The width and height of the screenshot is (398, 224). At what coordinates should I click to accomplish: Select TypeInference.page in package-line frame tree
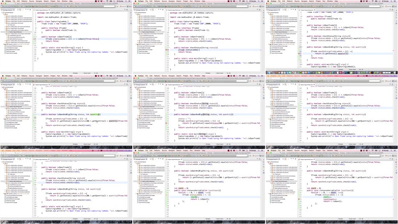(x=11, y=53)
